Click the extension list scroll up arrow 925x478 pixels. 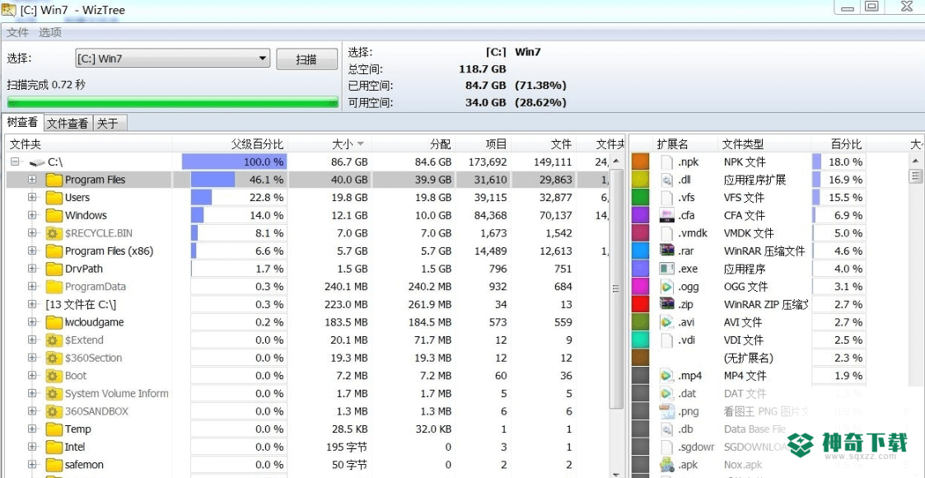tap(915, 161)
